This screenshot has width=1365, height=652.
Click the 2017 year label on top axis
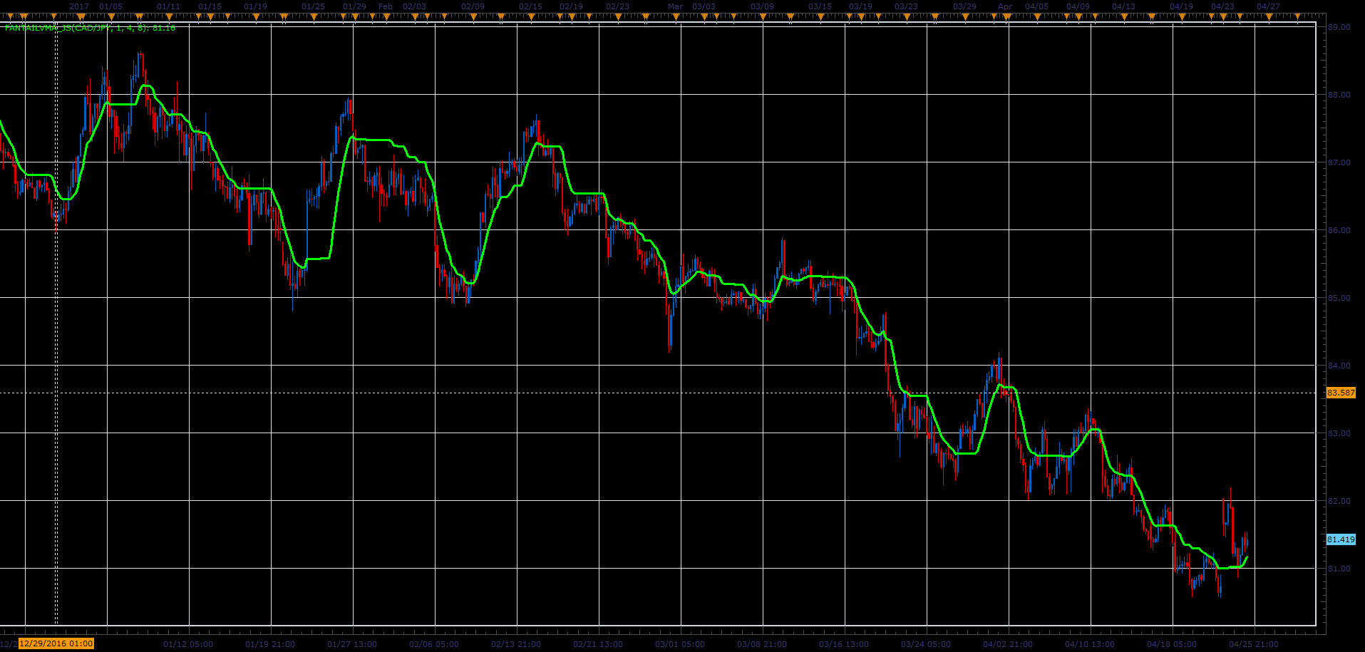point(79,6)
